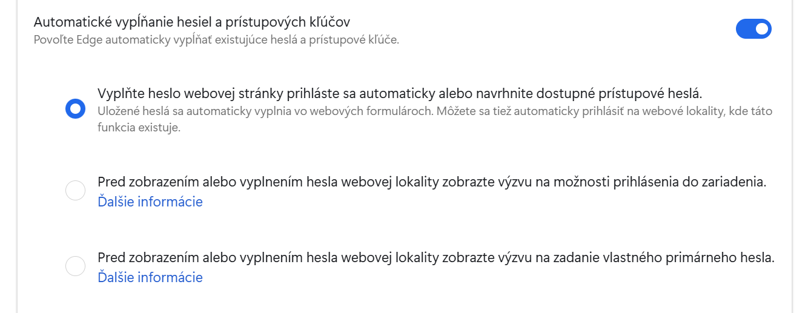Screen dimensions: 808x313
Task: Select radio for 'prihlásenia do zariadenia' prompt
Action: [75, 191]
